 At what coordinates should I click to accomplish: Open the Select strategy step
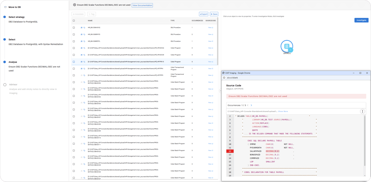[17, 17]
